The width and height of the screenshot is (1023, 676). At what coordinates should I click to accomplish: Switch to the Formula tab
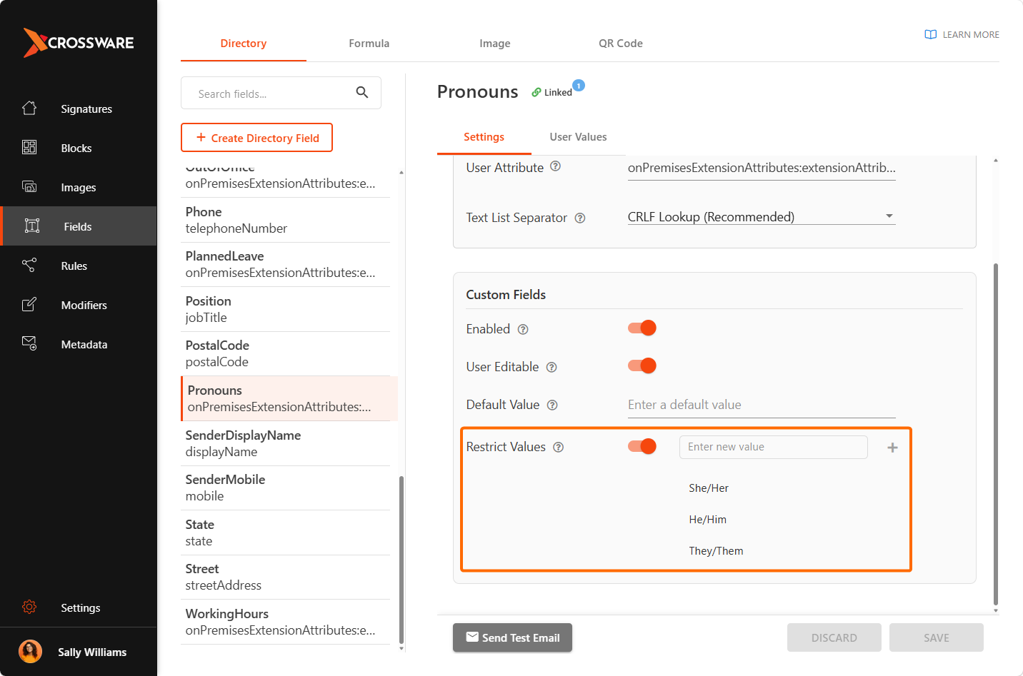pos(369,44)
